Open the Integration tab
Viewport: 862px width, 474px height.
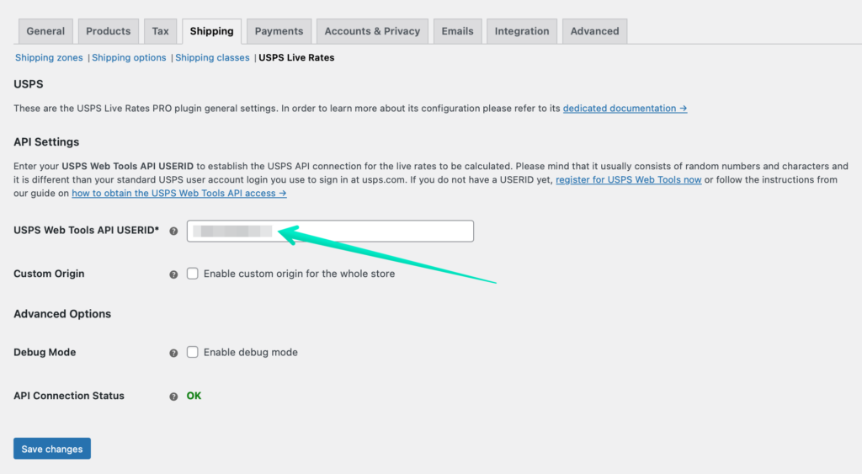tap(522, 31)
